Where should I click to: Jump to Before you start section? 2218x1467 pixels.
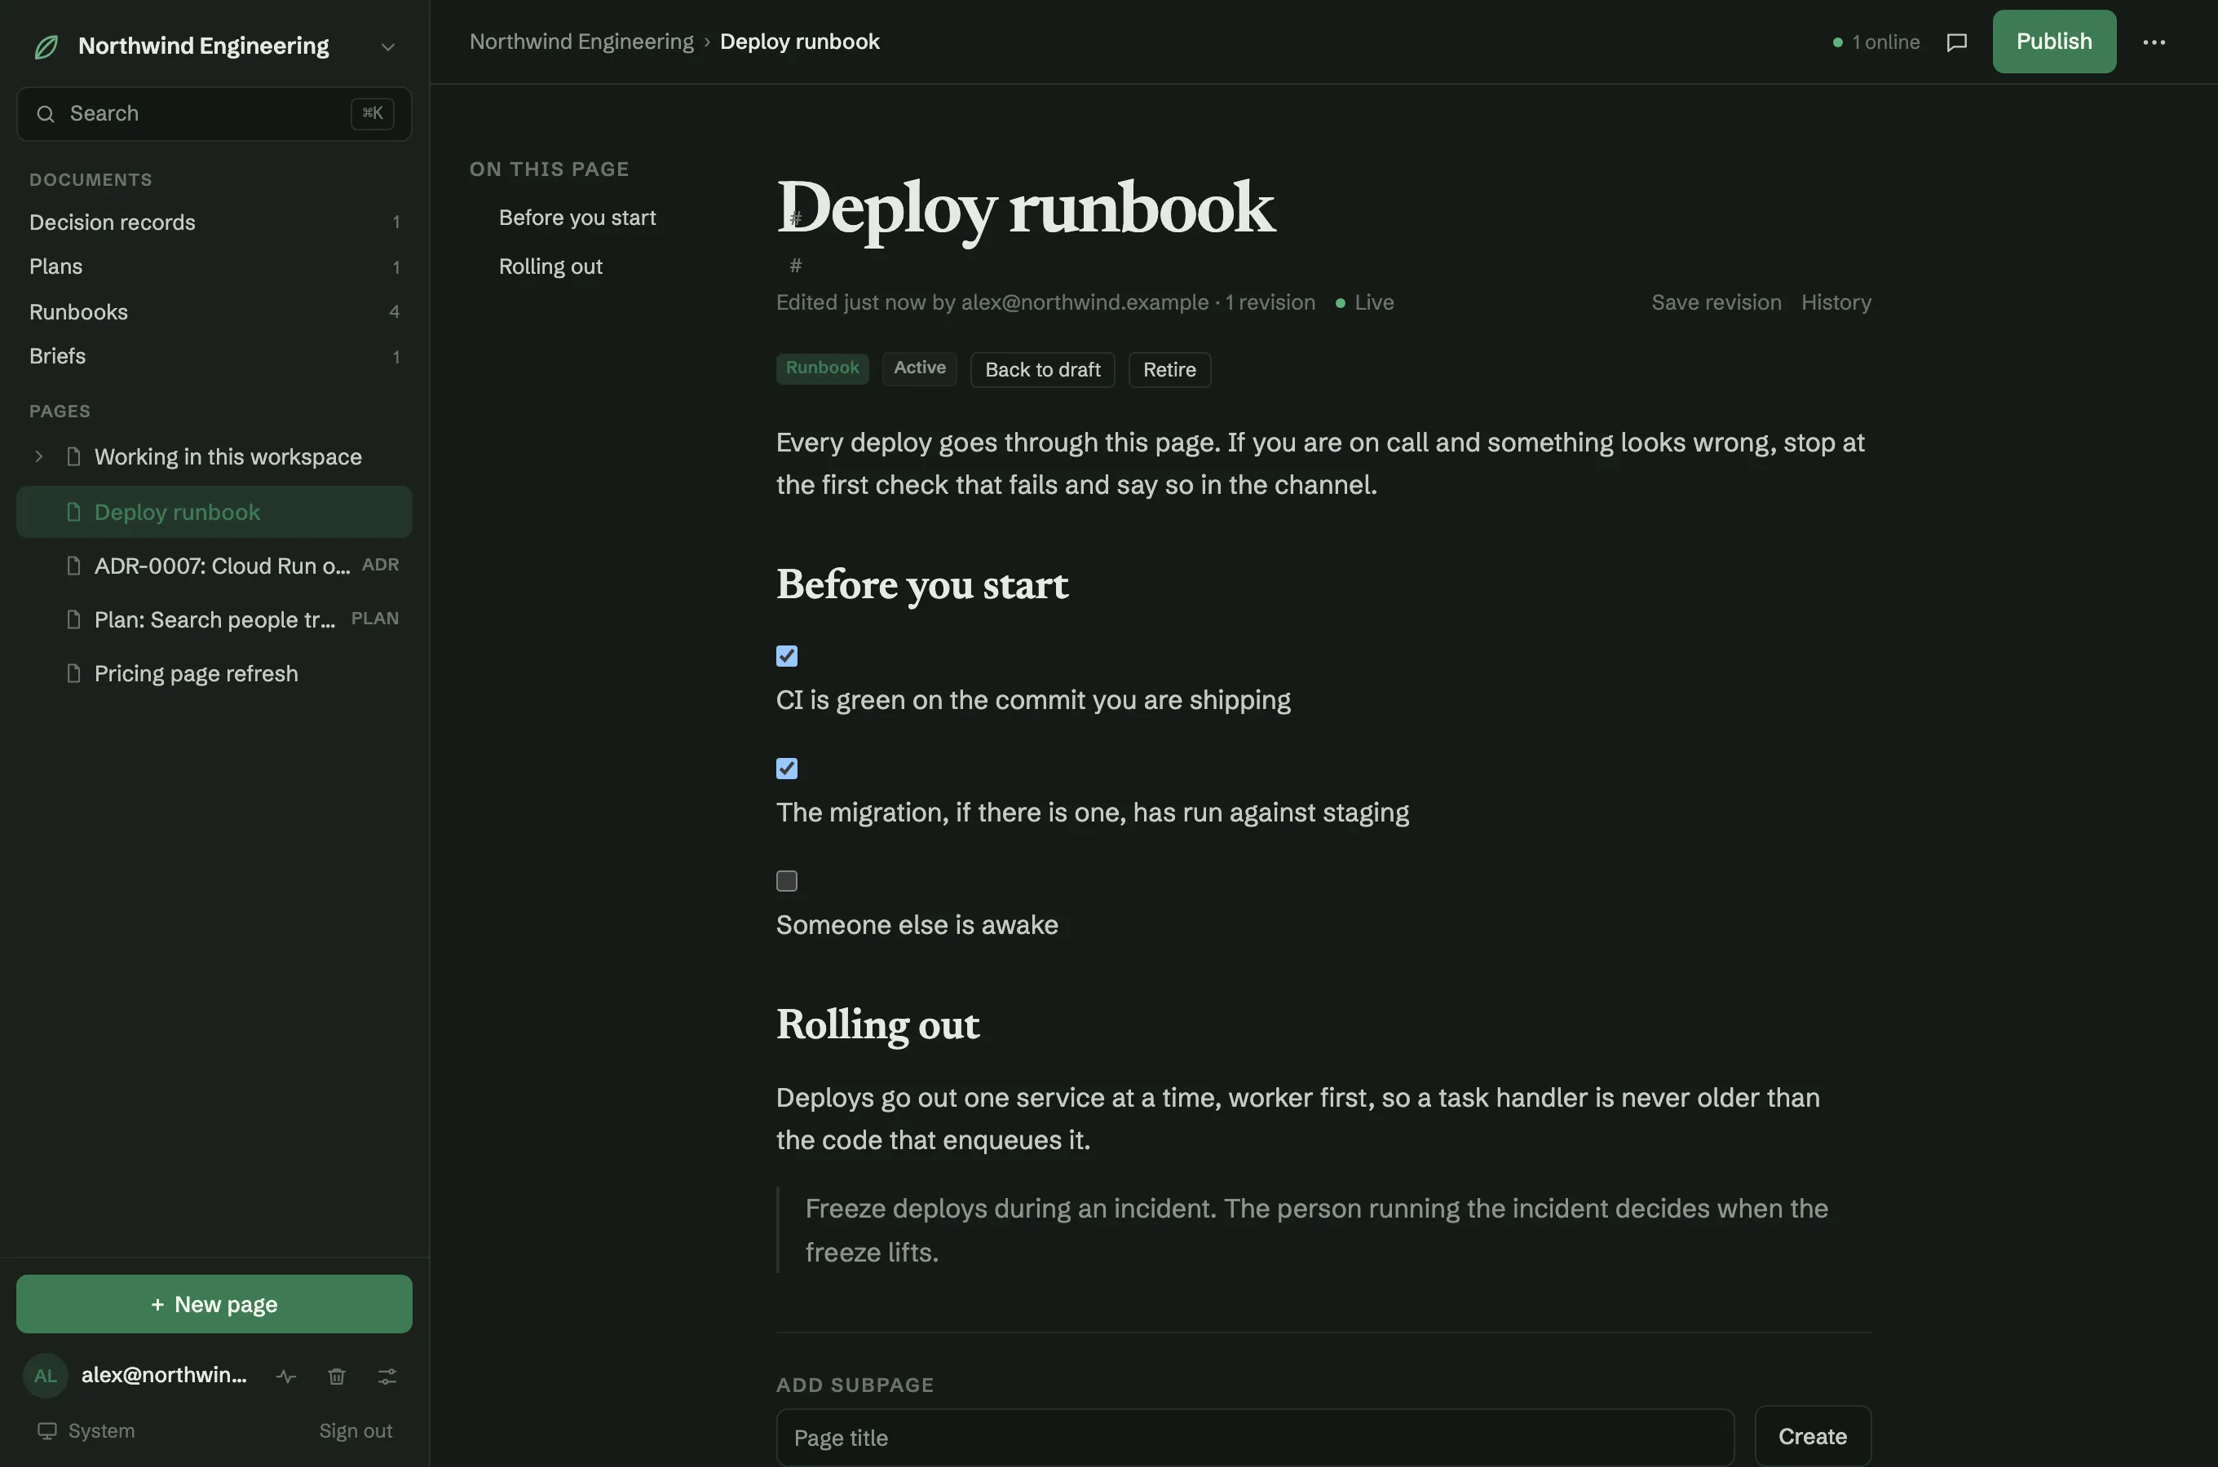point(577,217)
